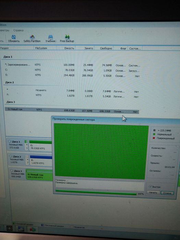Click the blue taskbar application icon
The image size is (180, 240).
pyautogui.click(x=21, y=229)
